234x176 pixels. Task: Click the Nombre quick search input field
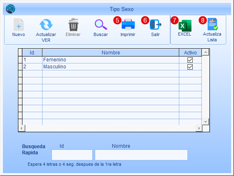point(141,155)
